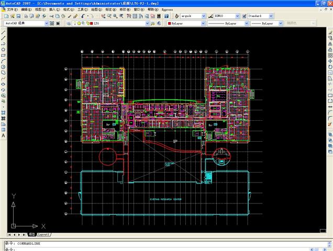Open the Express menu

point(167,9)
